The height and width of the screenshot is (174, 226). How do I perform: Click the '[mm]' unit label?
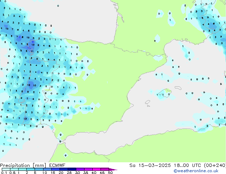point(39,165)
